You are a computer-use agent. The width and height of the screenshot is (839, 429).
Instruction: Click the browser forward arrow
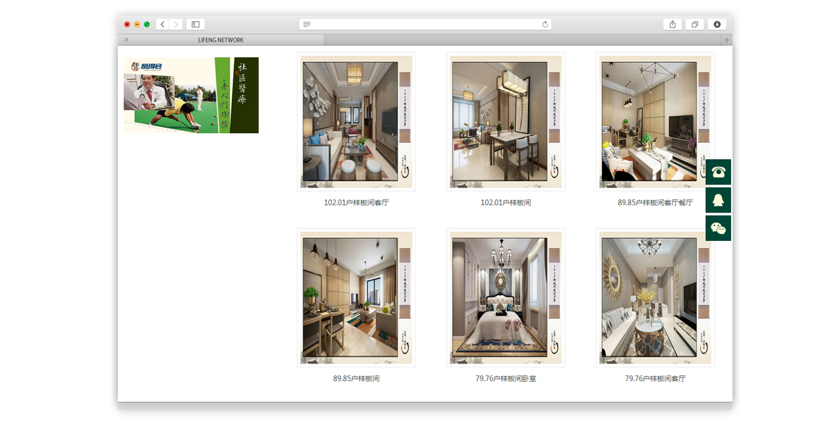point(176,24)
